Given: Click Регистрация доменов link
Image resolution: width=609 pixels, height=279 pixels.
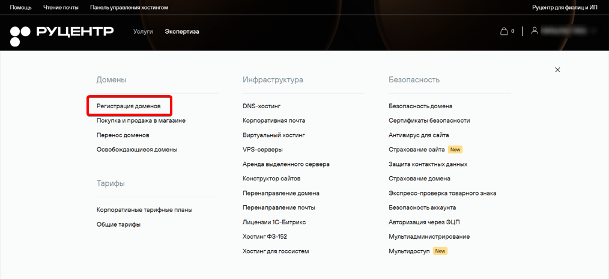Looking at the screenshot, I should click(129, 106).
